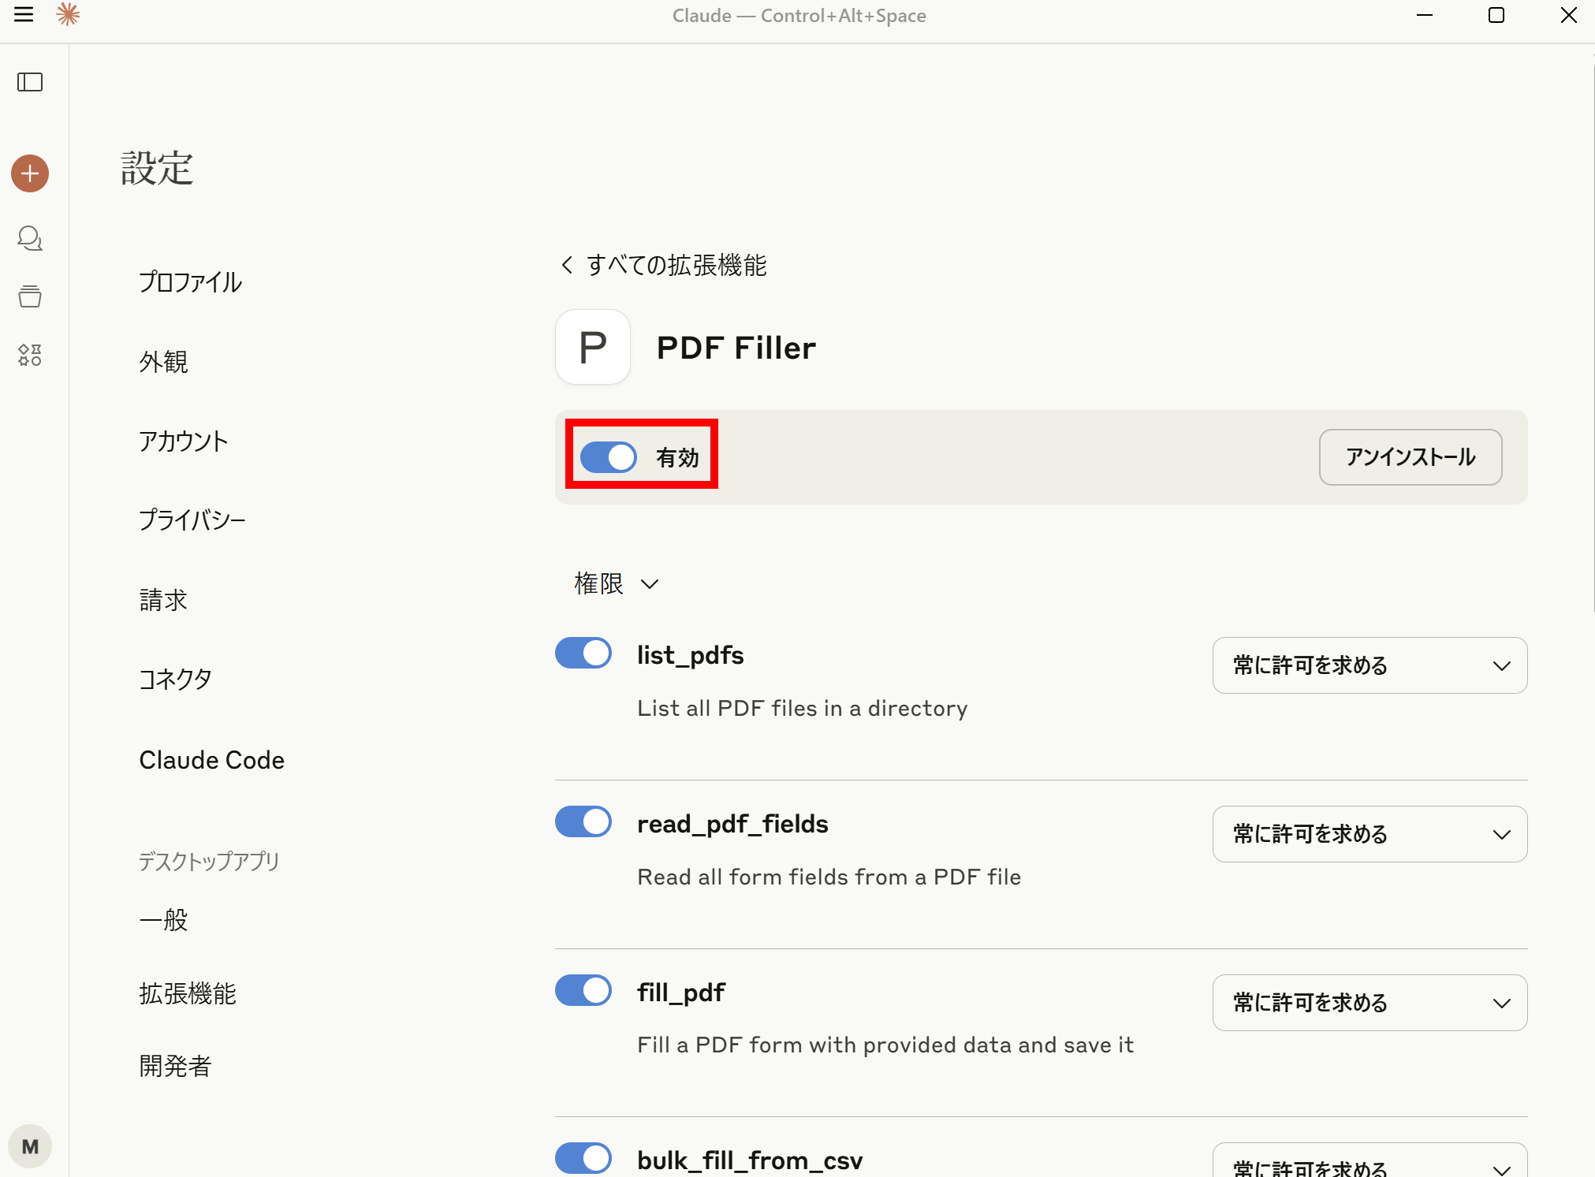Toggle off the fill_pdf tool
This screenshot has height=1177, width=1595.
(583, 991)
